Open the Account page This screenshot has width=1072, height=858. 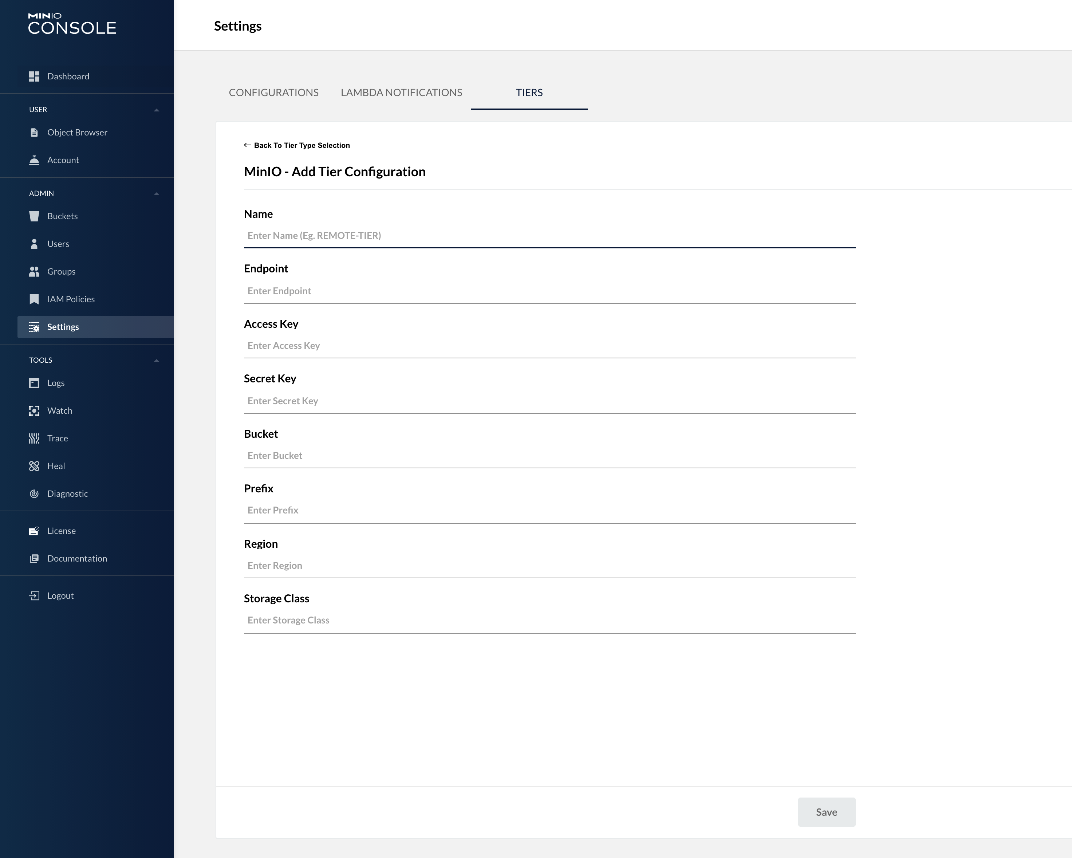pos(95,160)
